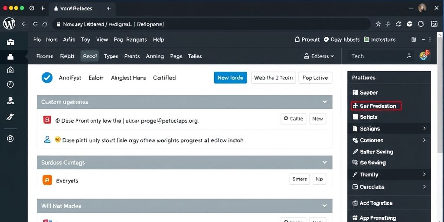Screen dimensions: 444x222
Task: Click the blue checkmark circle icon
Action: tap(47, 78)
